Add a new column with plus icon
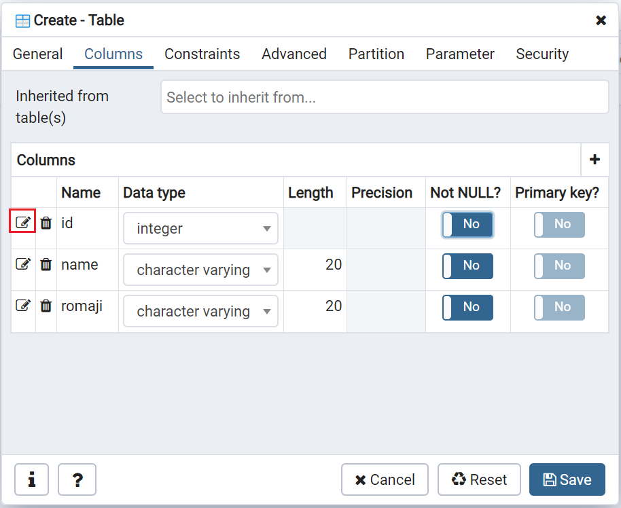 coord(595,160)
